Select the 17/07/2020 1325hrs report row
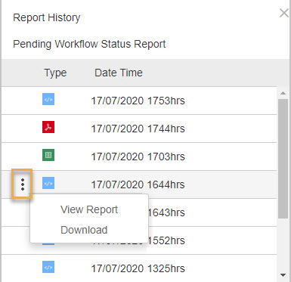 click(x=139, y=268)
